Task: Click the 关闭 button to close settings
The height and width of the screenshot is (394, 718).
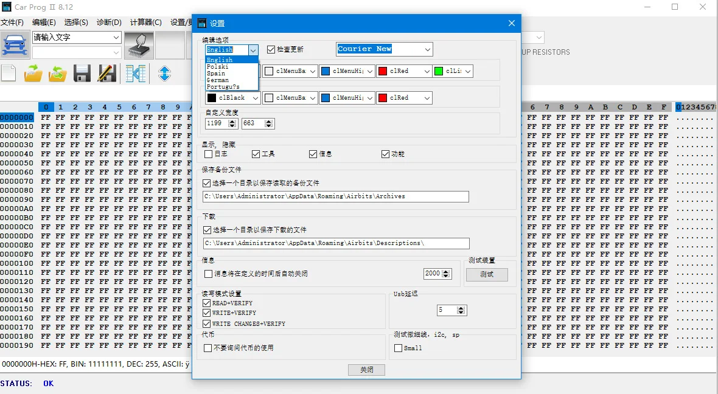Action: tap(366, 370)
